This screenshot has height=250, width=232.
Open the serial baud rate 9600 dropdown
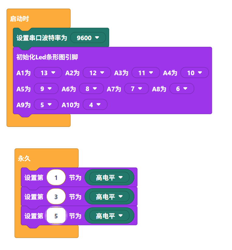point(88,38)
